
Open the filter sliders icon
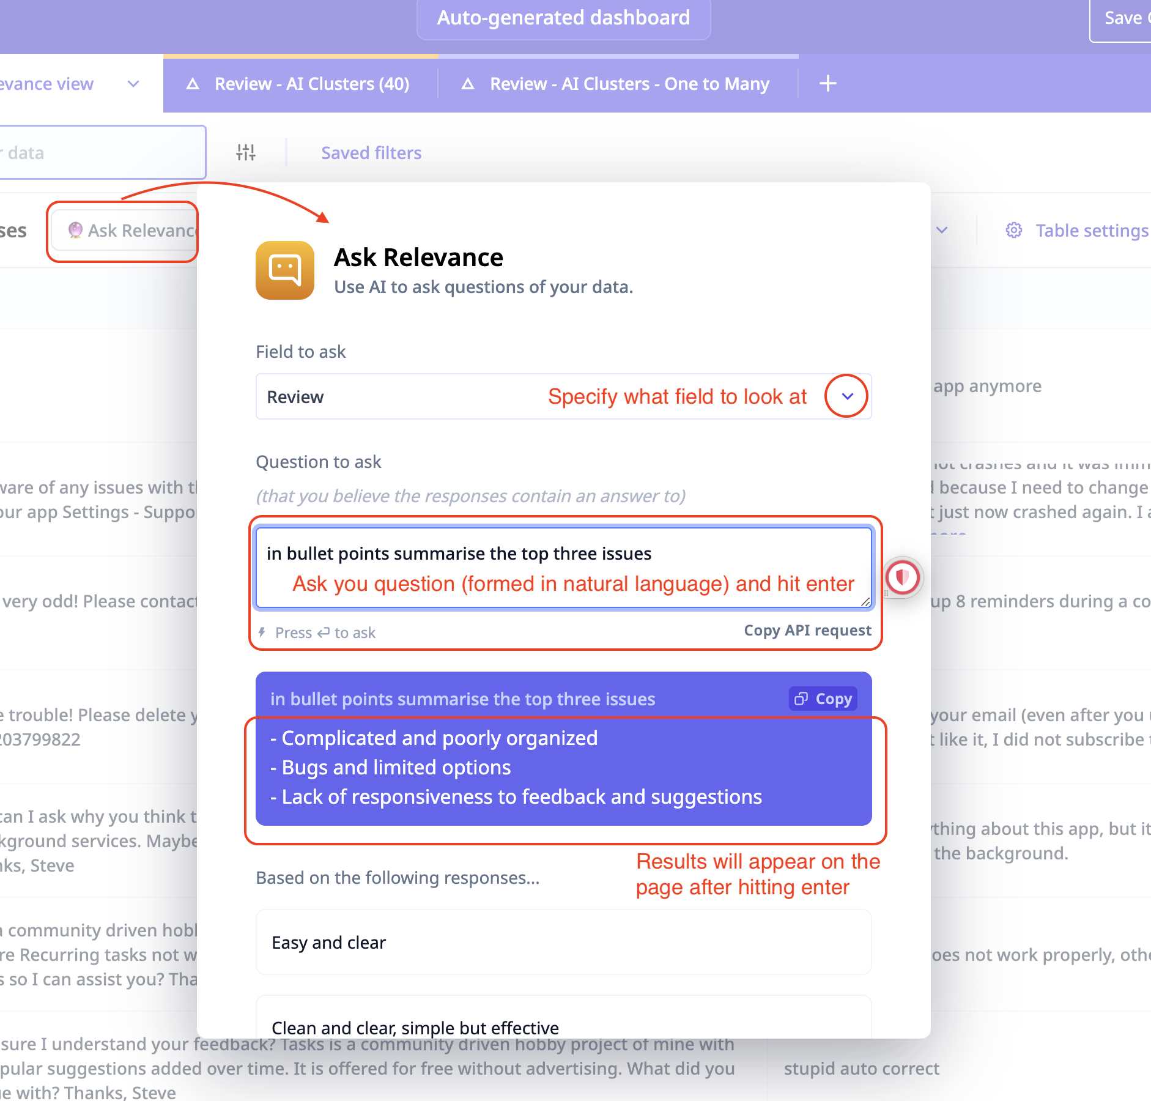[x=246, y=152]
